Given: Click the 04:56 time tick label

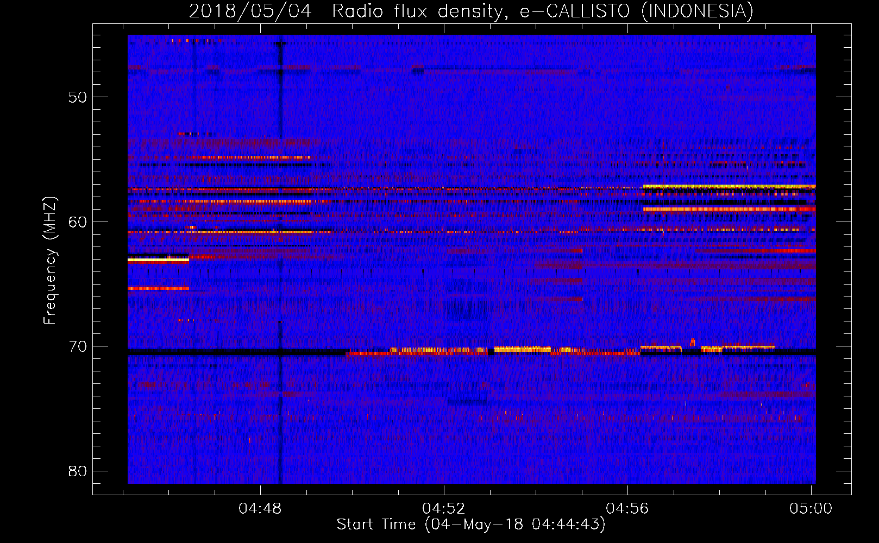Looking at the screenshot, I should (x=627, y=509).
